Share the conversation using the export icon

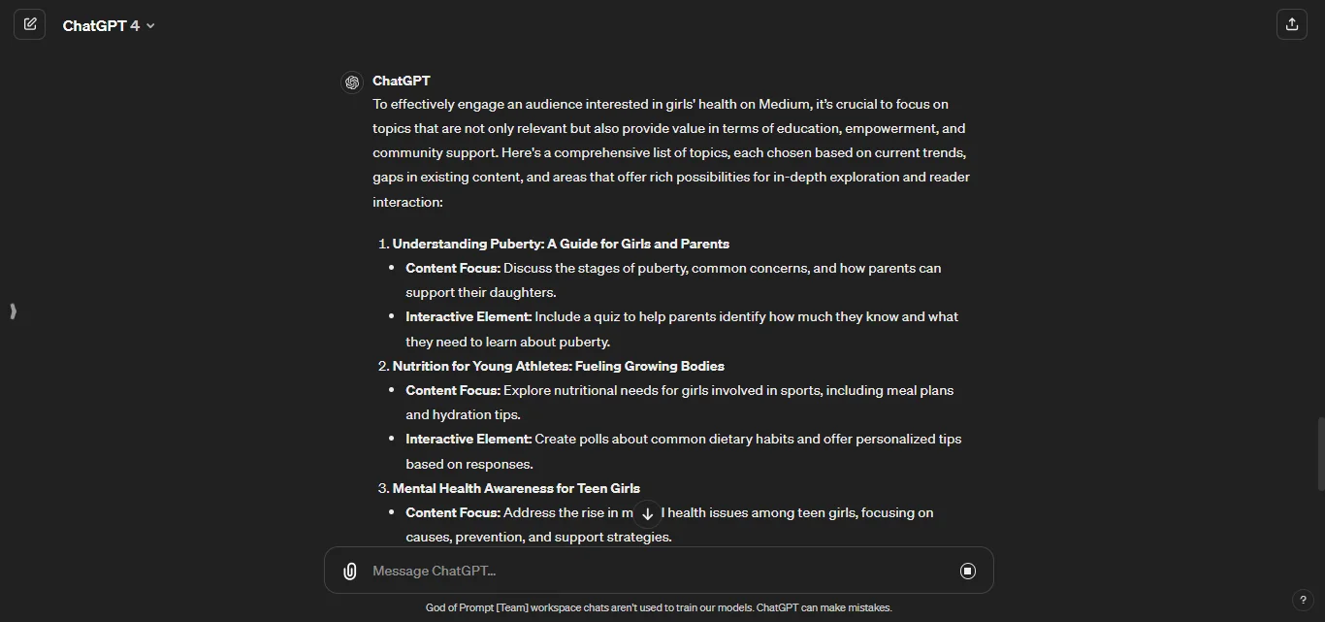1291,23
